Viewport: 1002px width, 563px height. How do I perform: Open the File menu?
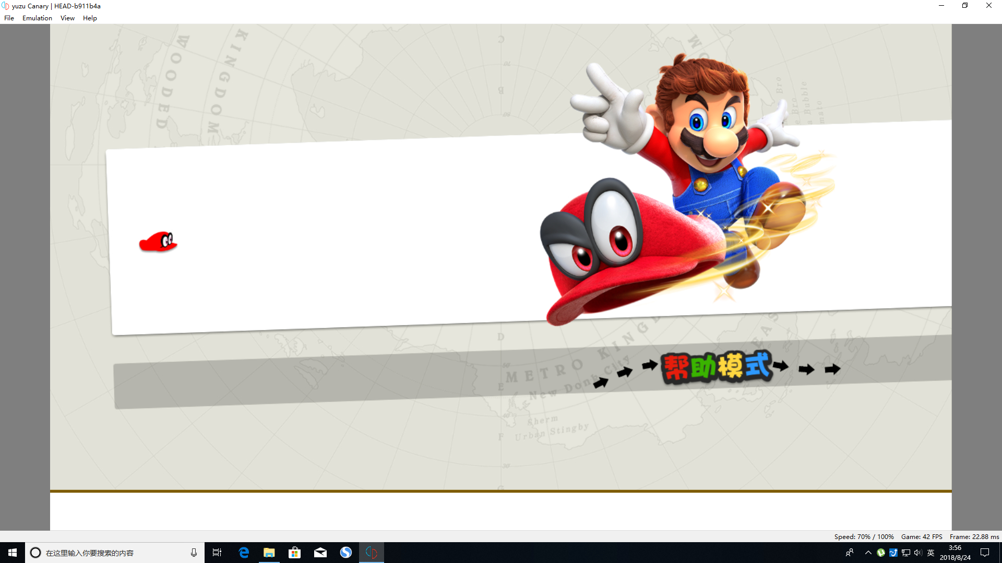pyautogui.click(x=9, y=18)
